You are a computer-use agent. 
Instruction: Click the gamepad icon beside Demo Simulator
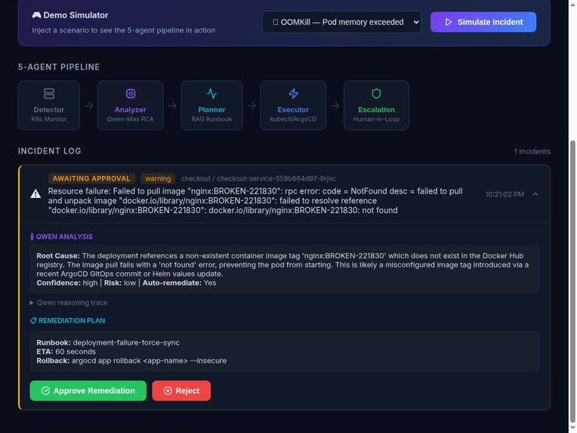[x=36, y=15]
